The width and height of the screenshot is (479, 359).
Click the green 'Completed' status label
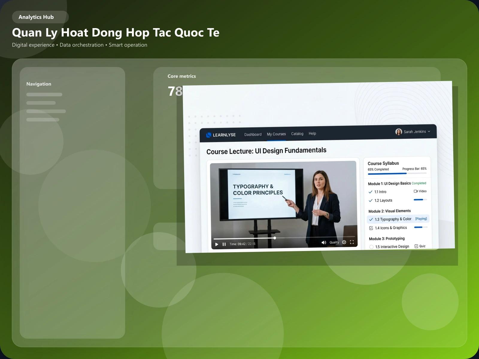tap(419, 183)
